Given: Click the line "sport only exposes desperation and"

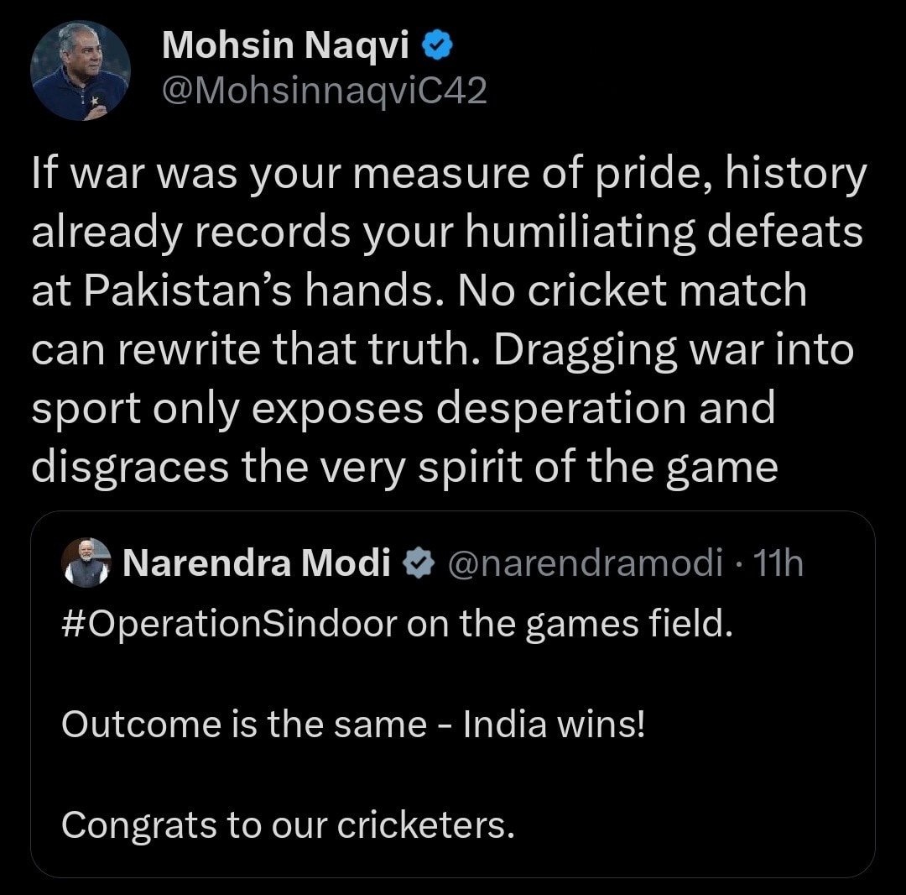Looking at the screenshot, I should tap(403, 410).
